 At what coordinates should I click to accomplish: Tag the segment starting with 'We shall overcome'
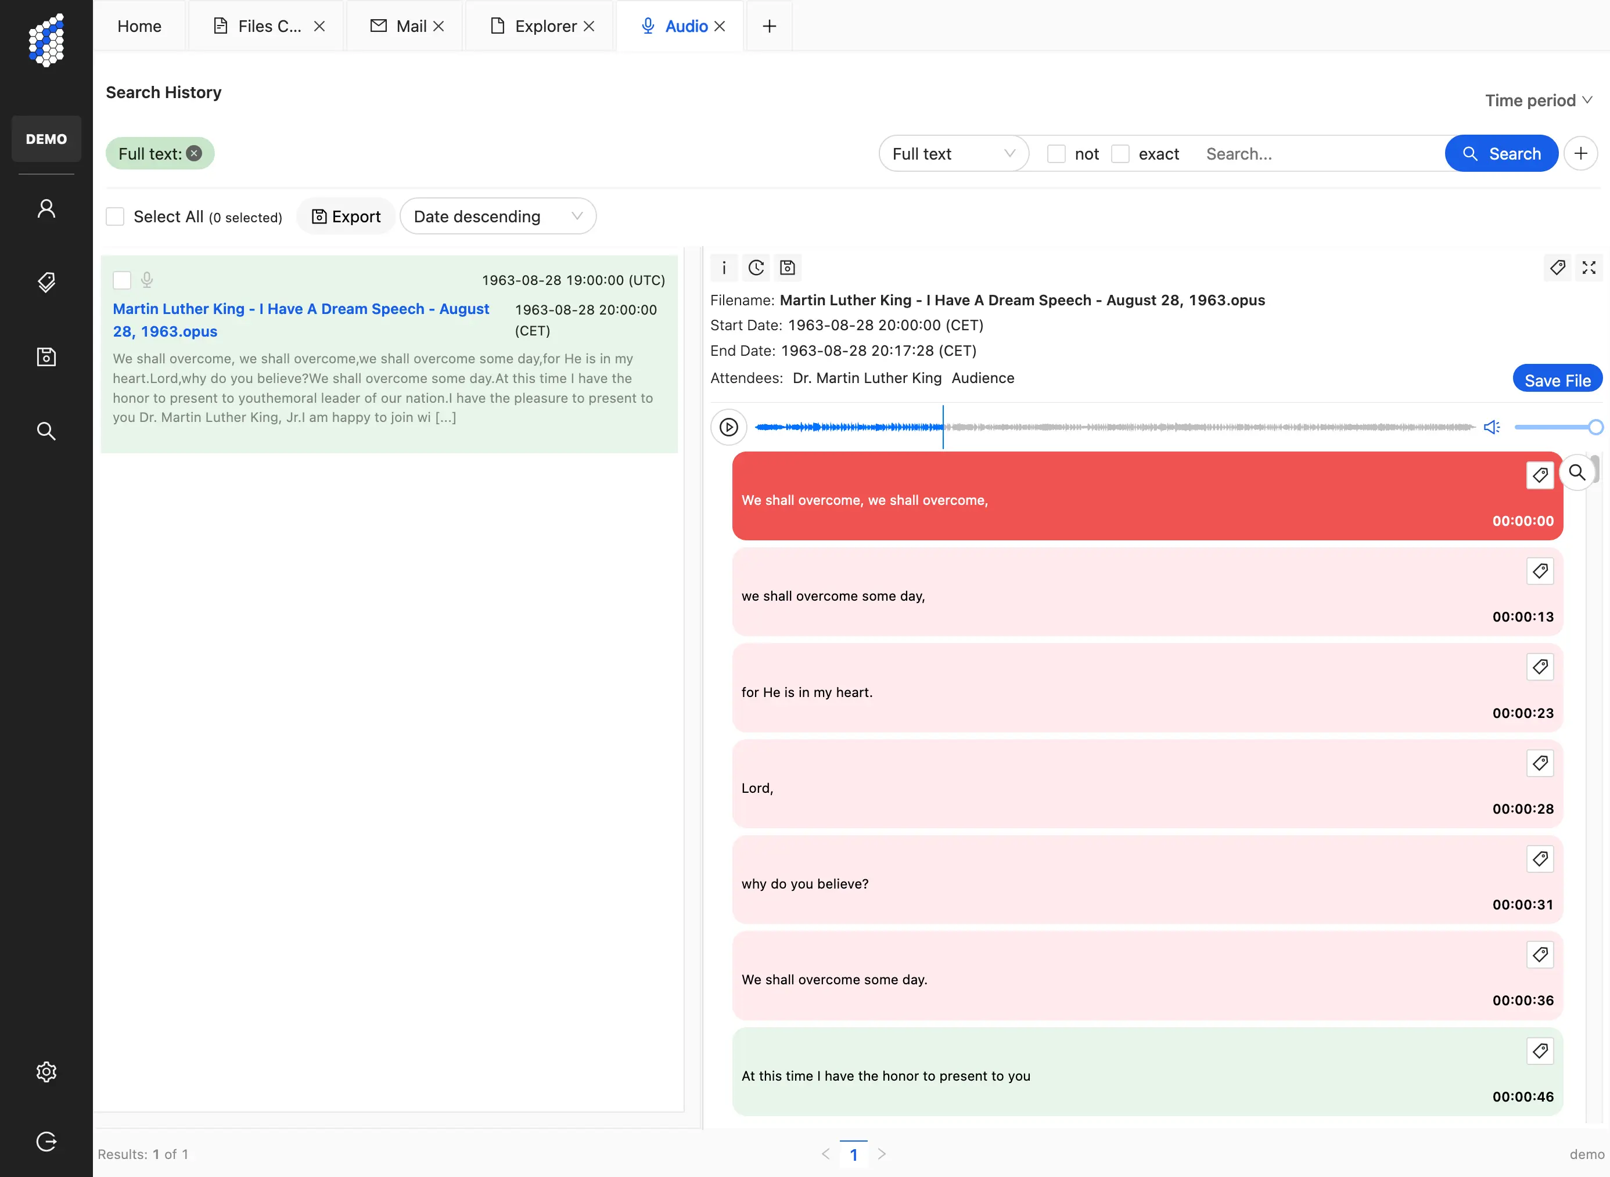[x=1540, y=475]
